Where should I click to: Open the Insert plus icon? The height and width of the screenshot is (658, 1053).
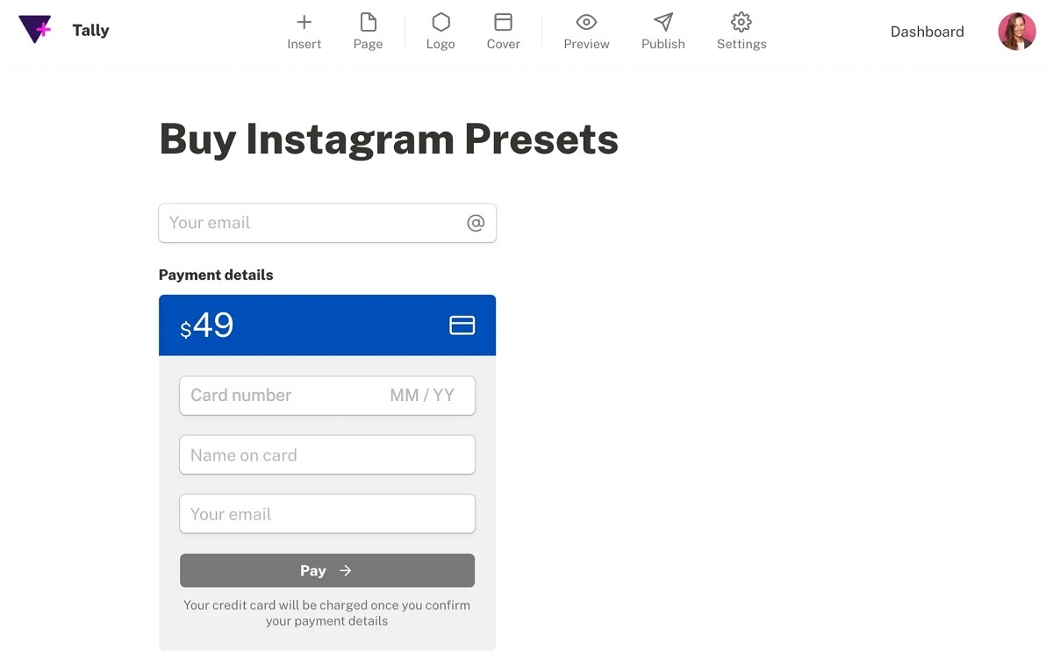coord(304,22)
